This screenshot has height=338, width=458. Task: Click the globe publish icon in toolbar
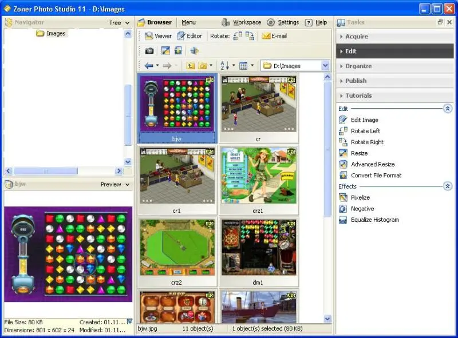click(x=194, y=51)
